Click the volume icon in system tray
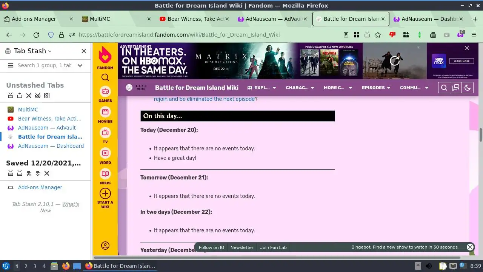The image size is (483, 272). click(429, 266)
